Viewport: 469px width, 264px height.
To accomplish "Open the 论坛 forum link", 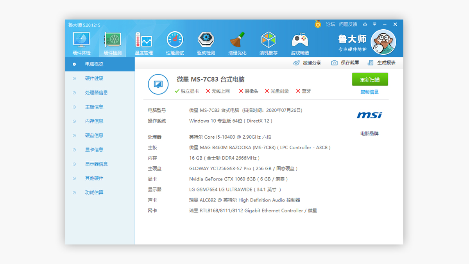I will (331, 24).
